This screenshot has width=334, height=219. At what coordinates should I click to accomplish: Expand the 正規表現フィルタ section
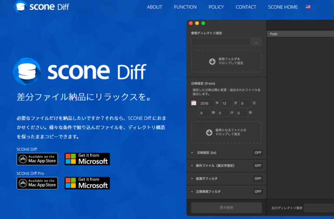[x=193, y=192]
